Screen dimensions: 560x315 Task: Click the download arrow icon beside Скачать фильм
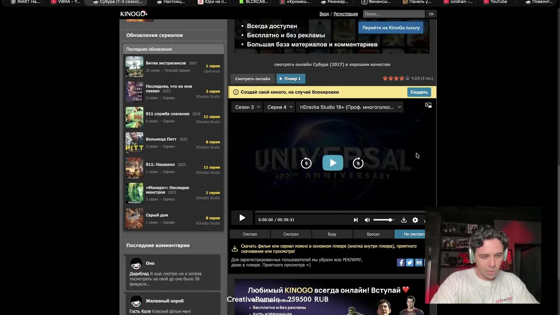(x=234, y=248)
